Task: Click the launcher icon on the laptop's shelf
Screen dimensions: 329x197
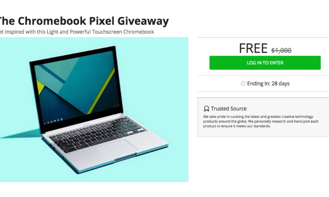Action: (45, 123)
